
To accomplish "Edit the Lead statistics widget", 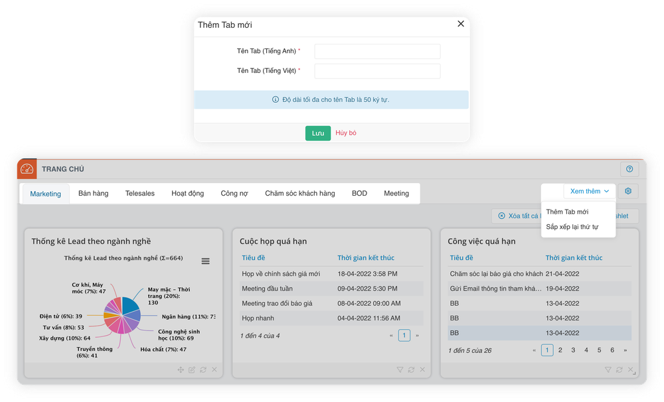I will (192, 370).
